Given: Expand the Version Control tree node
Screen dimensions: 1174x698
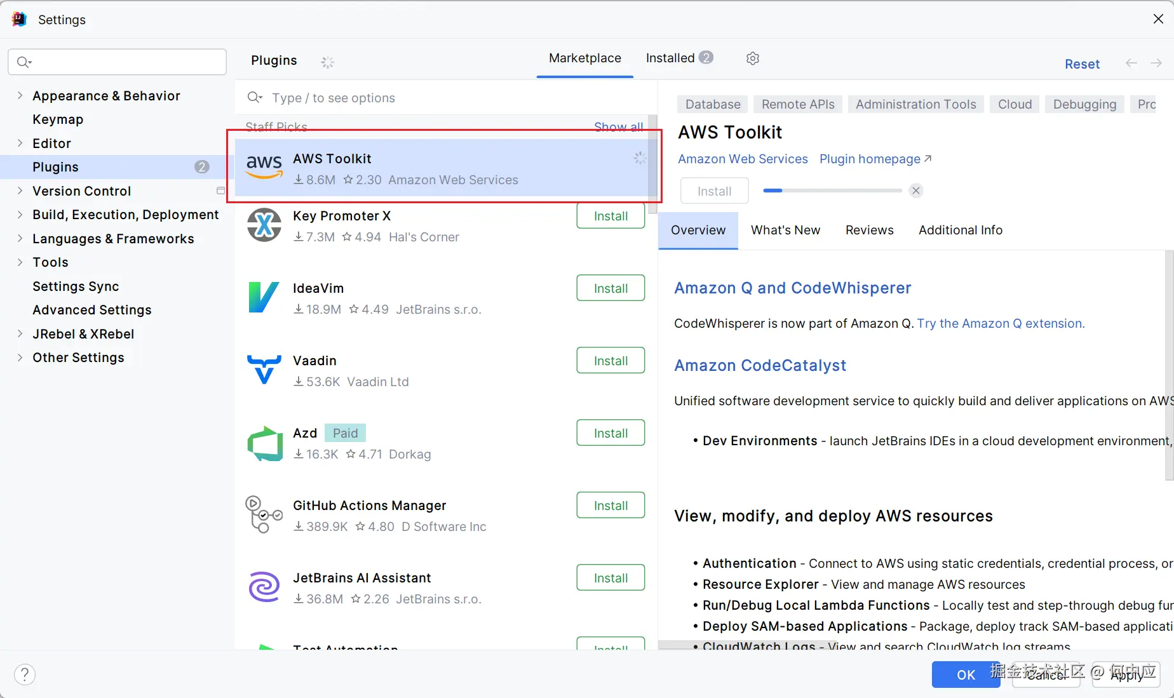Looking at the screenshot, I should tap(20, 191).
